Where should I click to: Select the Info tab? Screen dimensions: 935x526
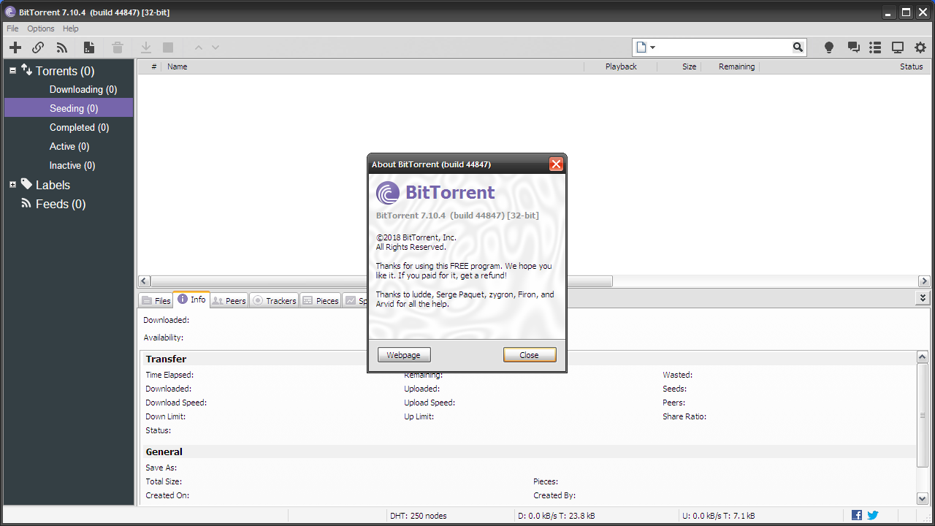(191, 300)
